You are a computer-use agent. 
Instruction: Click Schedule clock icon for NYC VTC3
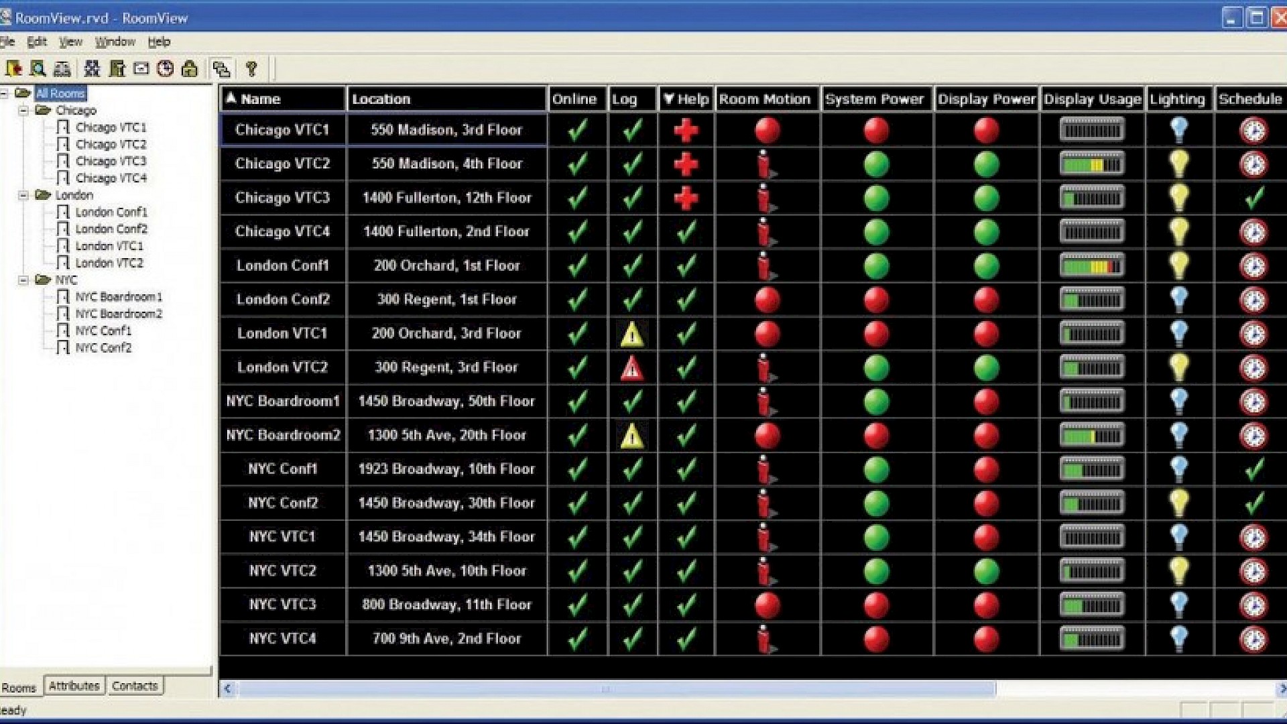1253,605
